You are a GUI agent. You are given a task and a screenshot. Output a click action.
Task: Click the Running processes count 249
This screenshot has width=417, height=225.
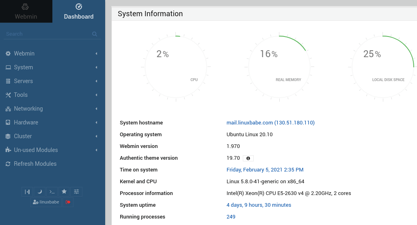(231, 217)
